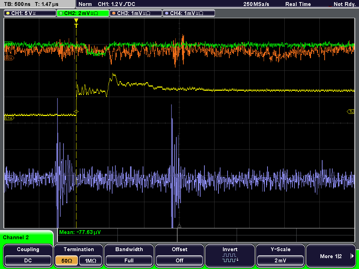This screenshot has width=359, height=269.
Task: Click the Channel 2 menu title
Action: coord(16,237)
